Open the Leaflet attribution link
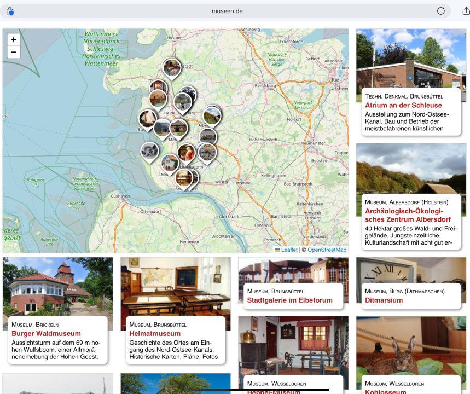 289,250
